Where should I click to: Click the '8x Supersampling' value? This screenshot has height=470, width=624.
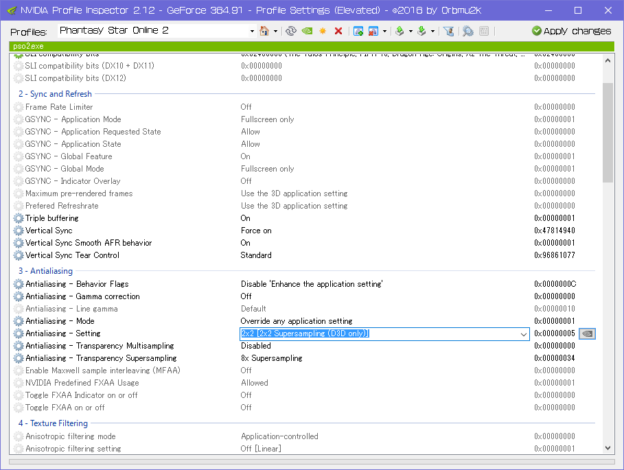[271, 358]
